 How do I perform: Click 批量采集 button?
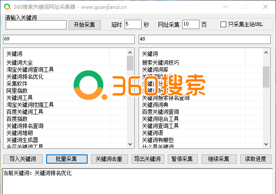(67, 159)
